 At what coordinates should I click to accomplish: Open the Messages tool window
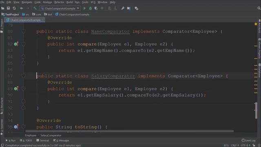[x=62, y=140]
